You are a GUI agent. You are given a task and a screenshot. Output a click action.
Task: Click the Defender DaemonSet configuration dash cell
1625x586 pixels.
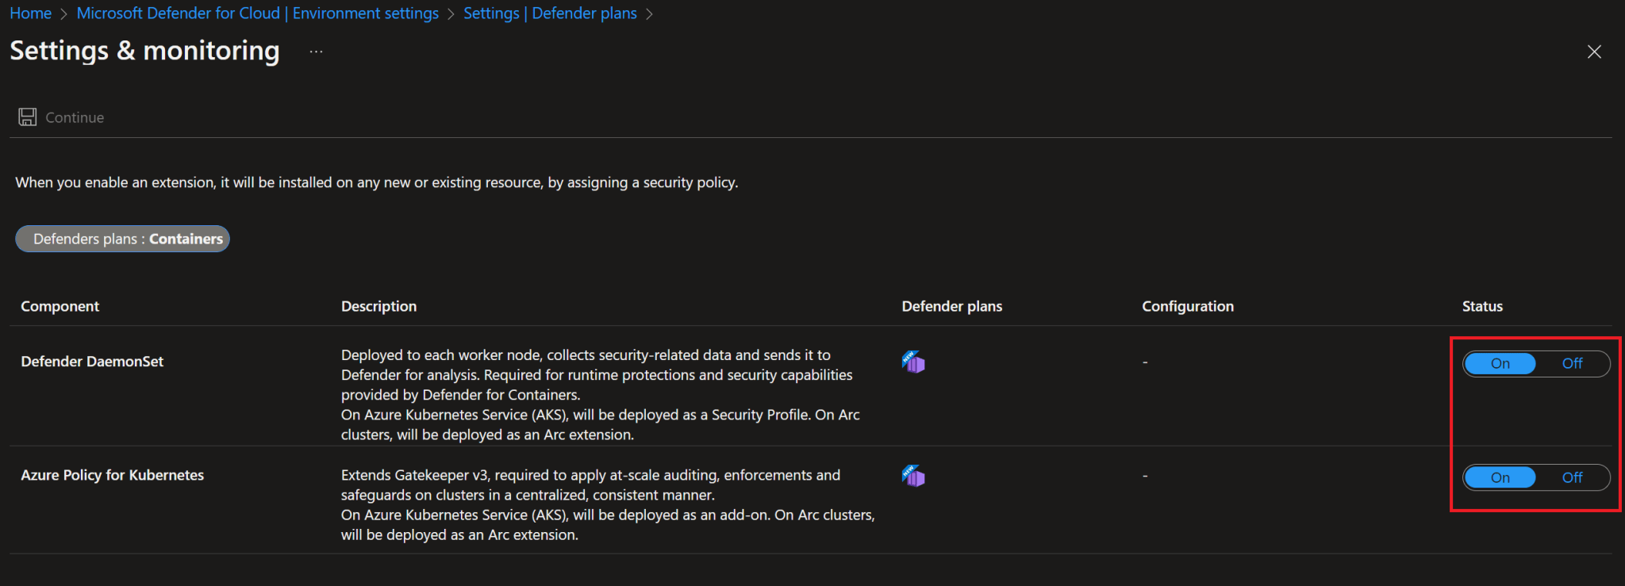[x=1145, y=362]
